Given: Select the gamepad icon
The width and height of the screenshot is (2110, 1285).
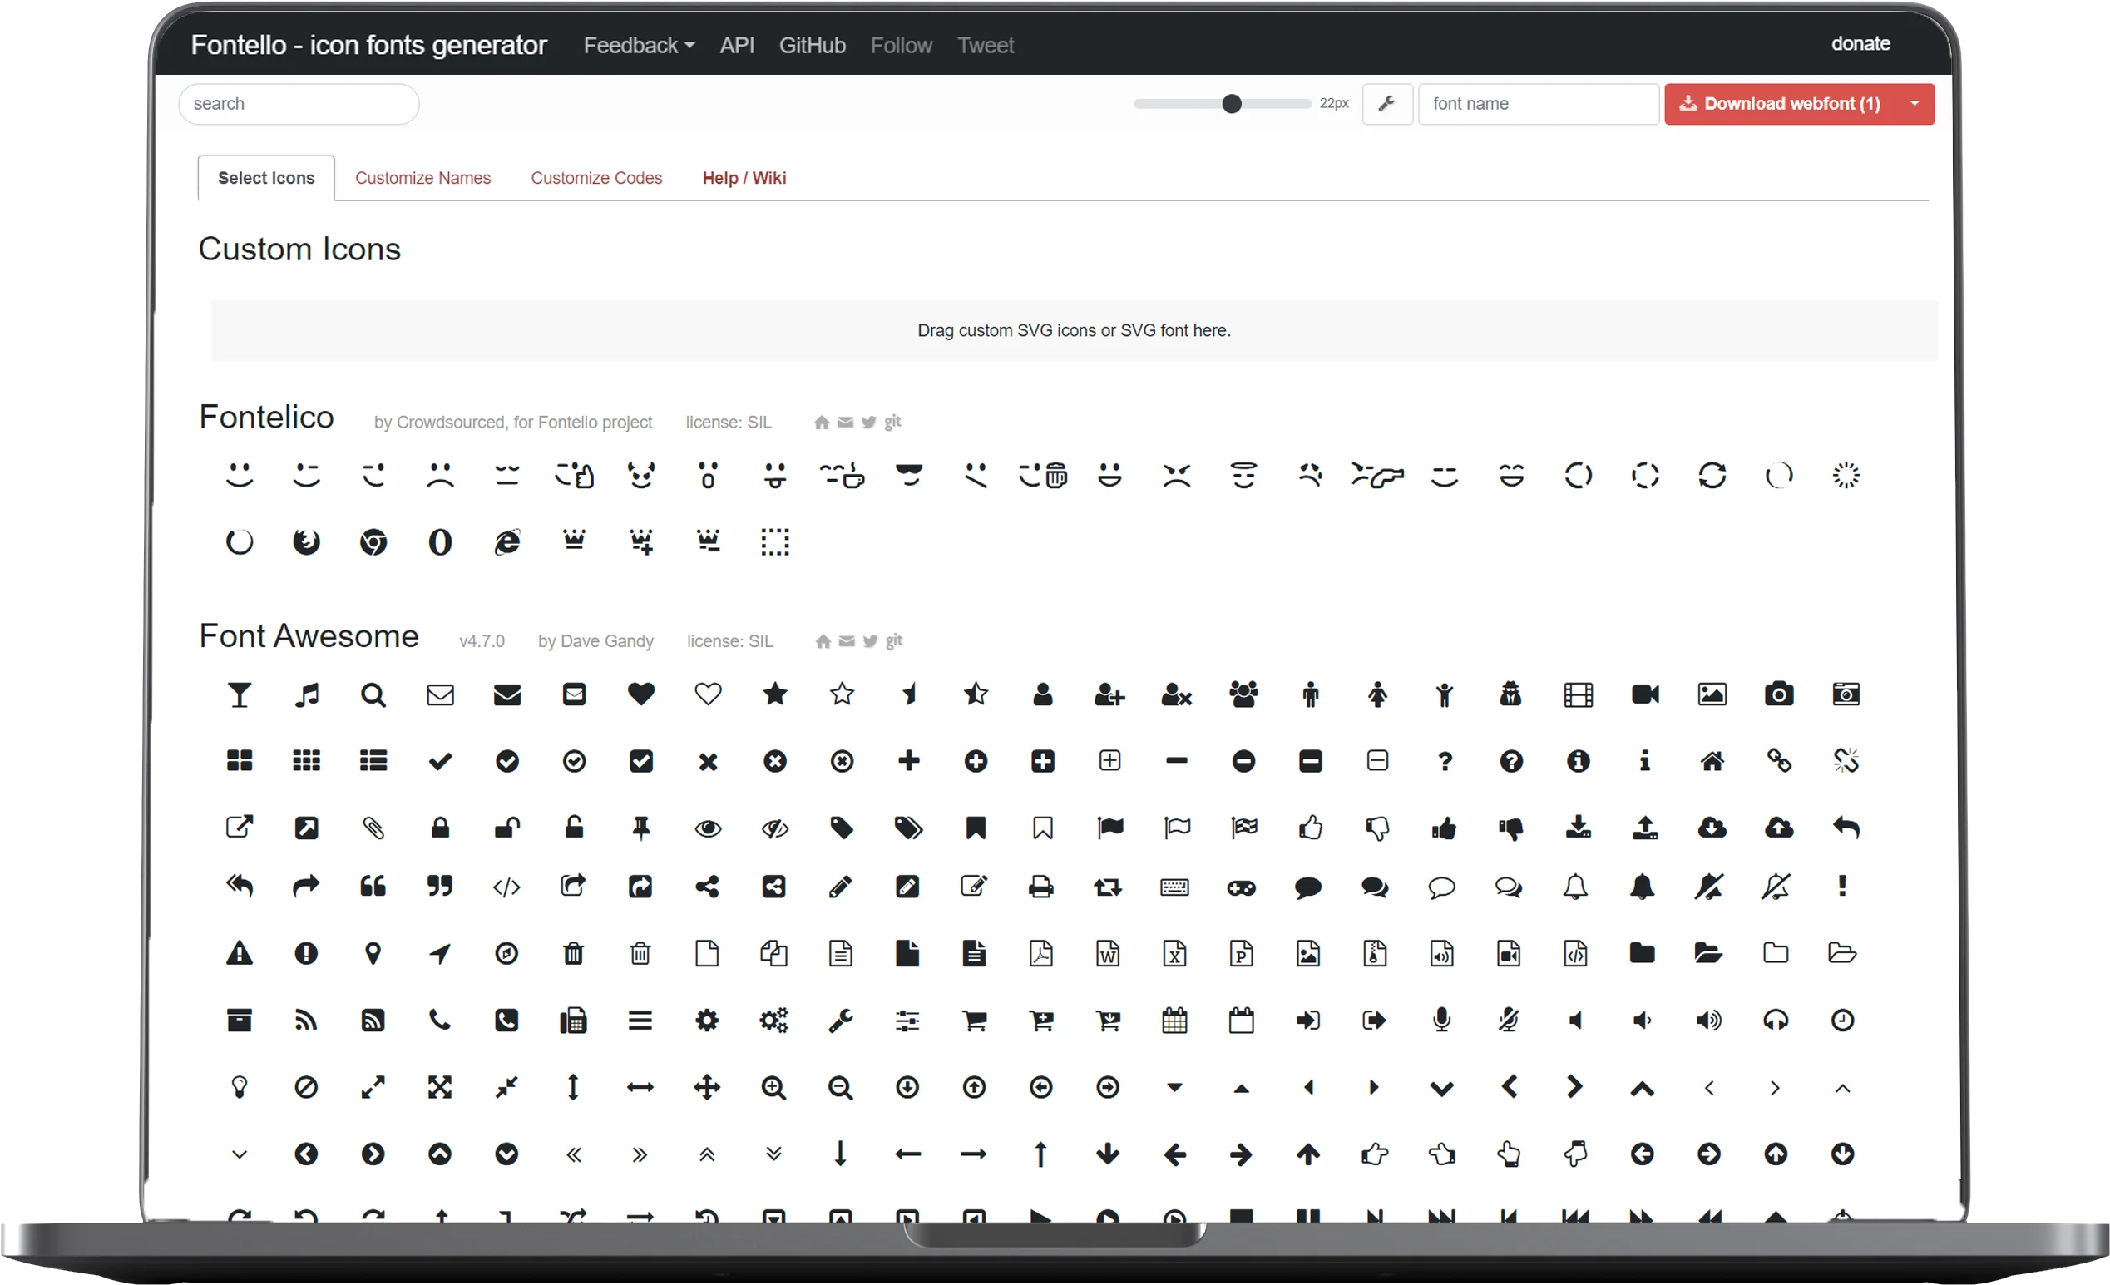Looking at the screenshot, I should (x=1241, y=887).
